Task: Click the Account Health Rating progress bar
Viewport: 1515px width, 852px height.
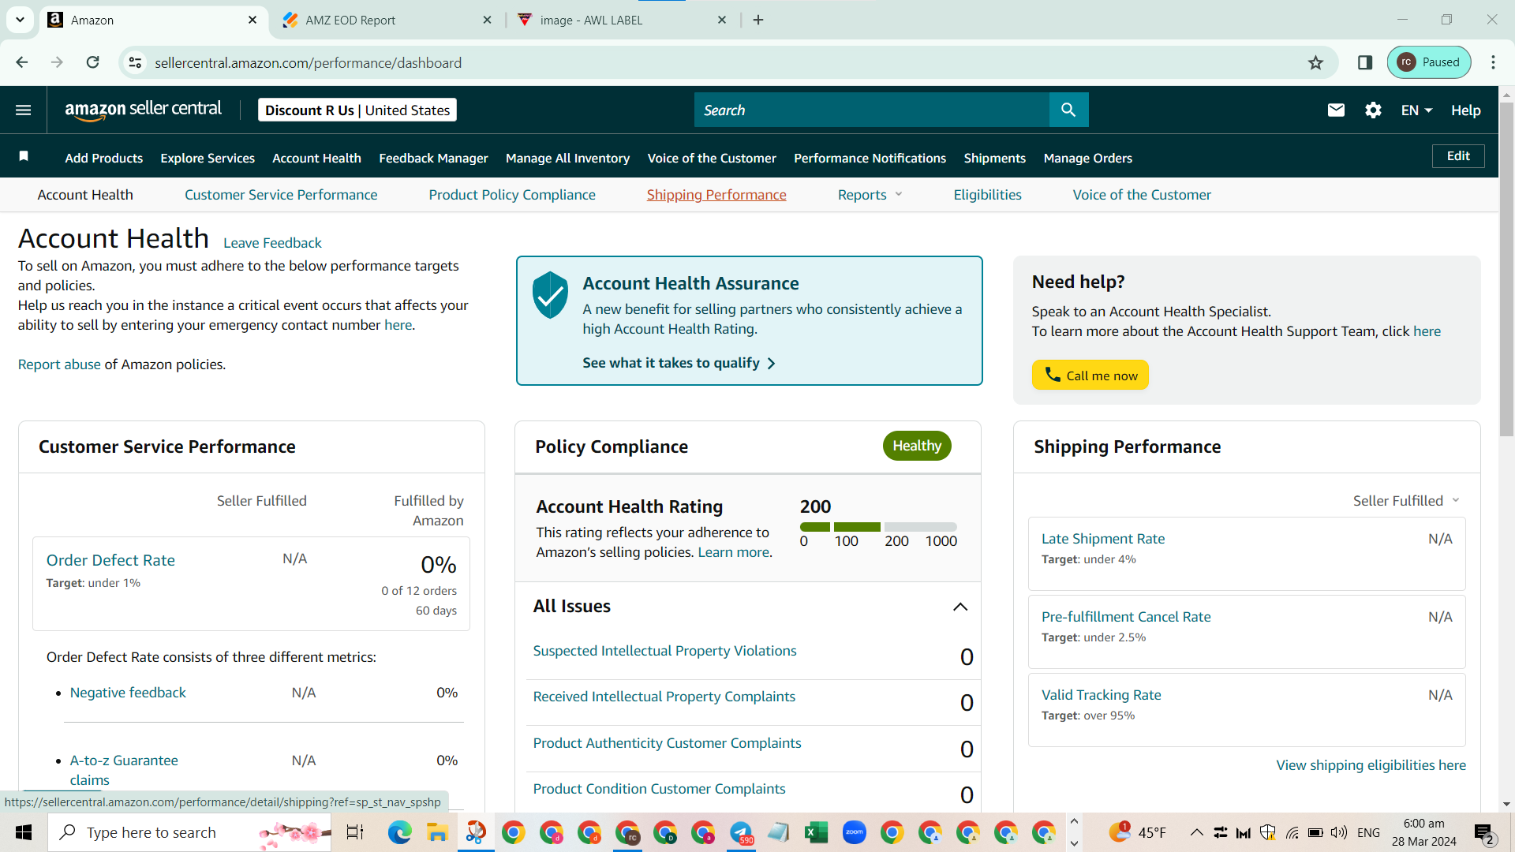Action: (x=878, y=527)
